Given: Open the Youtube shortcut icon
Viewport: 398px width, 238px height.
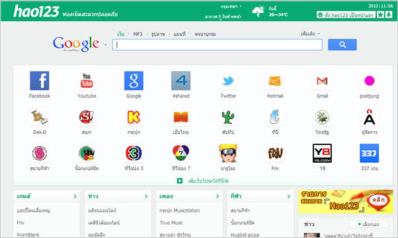Looking at the screenshot, I should [x=87, y=81].
